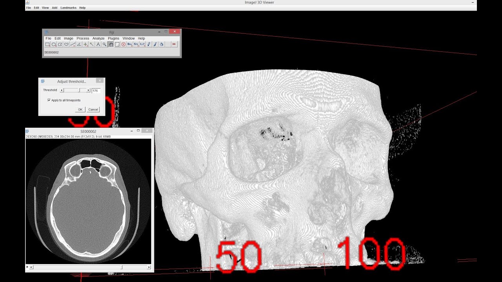Open the 3D Viewer Help menu

82,8
